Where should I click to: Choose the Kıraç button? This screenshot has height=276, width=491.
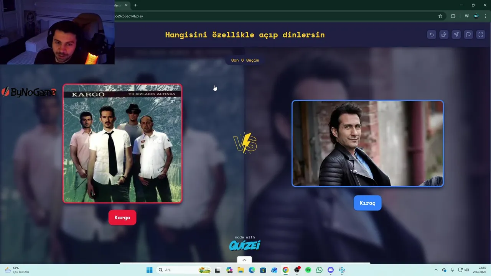coord(367,203)
